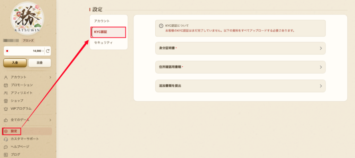Click the KYC認証について notice heading
This screenshot has height=158, width=355.
(177, 26)
